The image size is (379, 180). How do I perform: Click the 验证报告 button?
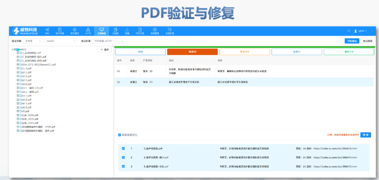[x=368, y=41]
